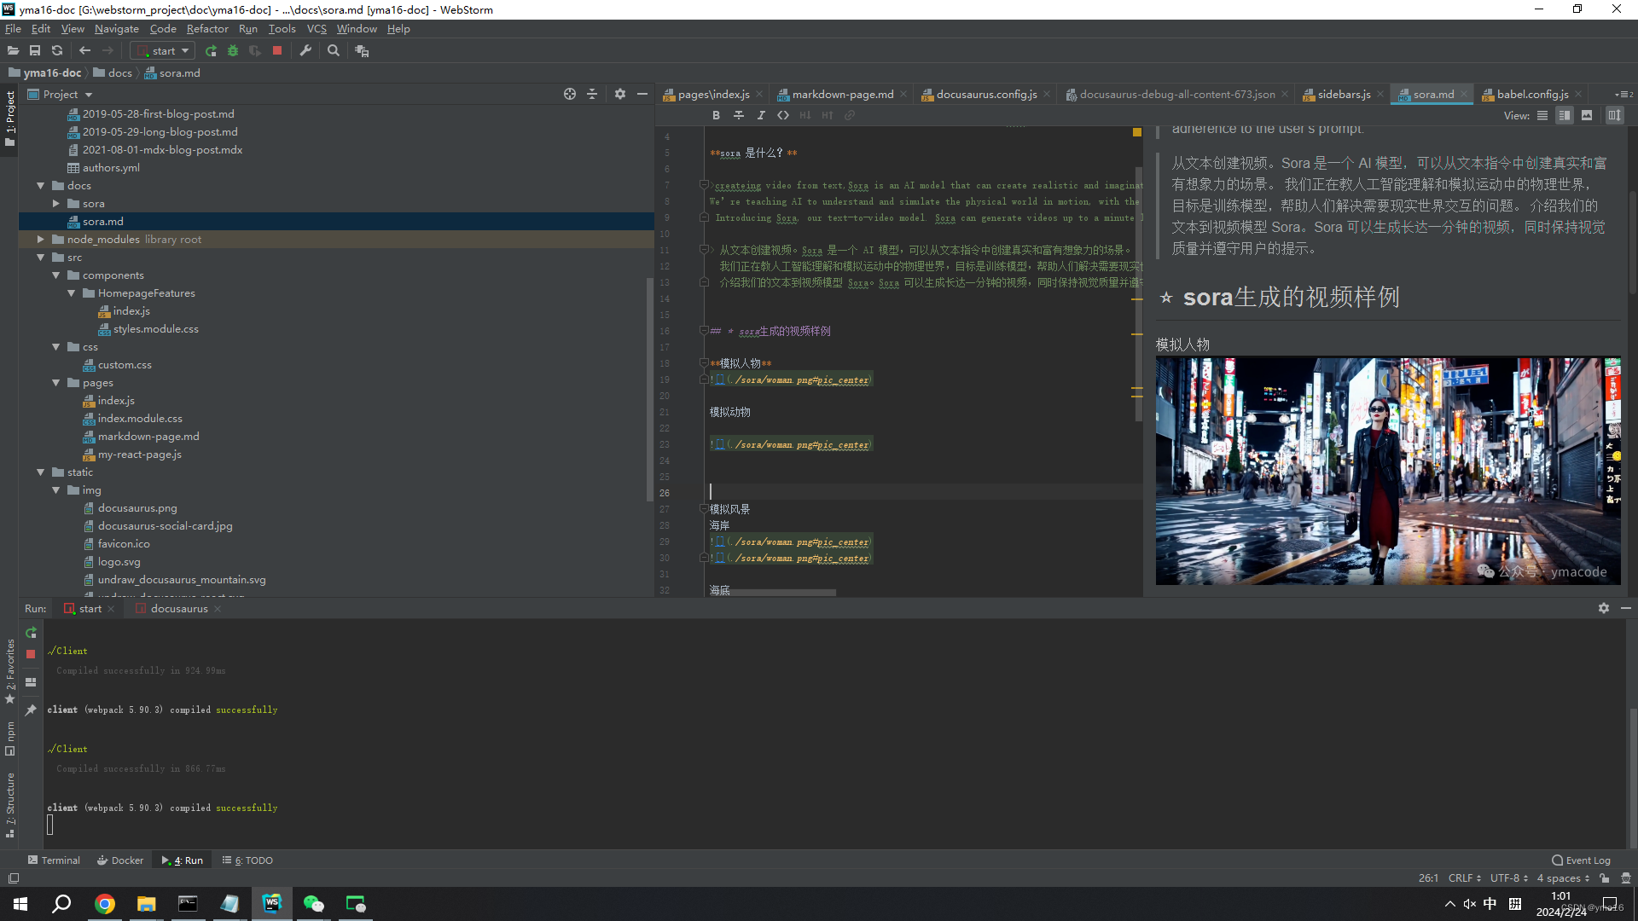Apply Italic formatting in markdown toolbar
This screenshot has height=921, width=1638.
pos(761,115)
